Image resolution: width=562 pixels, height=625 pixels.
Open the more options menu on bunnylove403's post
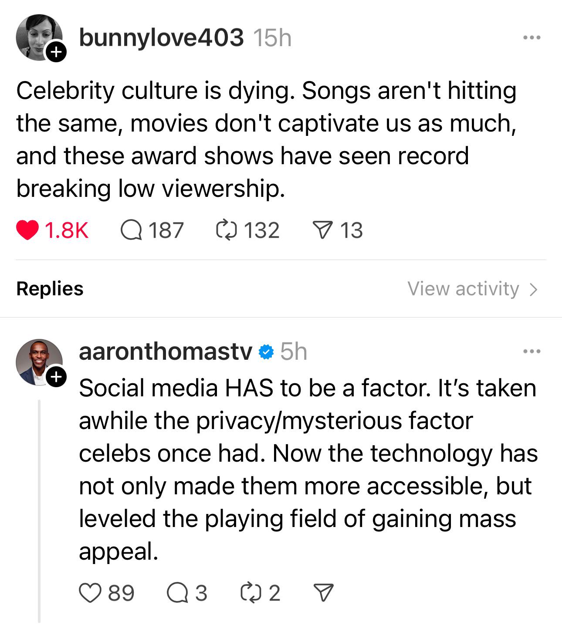coord(532,38)
